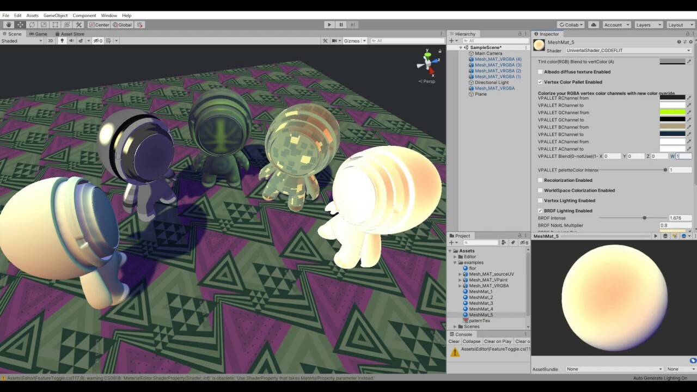Click the Center pivot toggle button
This screenshot has width=697, height=392.
pos(100,24)
